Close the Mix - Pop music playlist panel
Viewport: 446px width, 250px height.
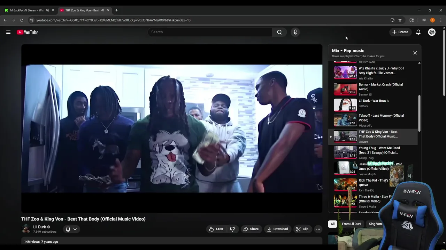tap(415, 53)
